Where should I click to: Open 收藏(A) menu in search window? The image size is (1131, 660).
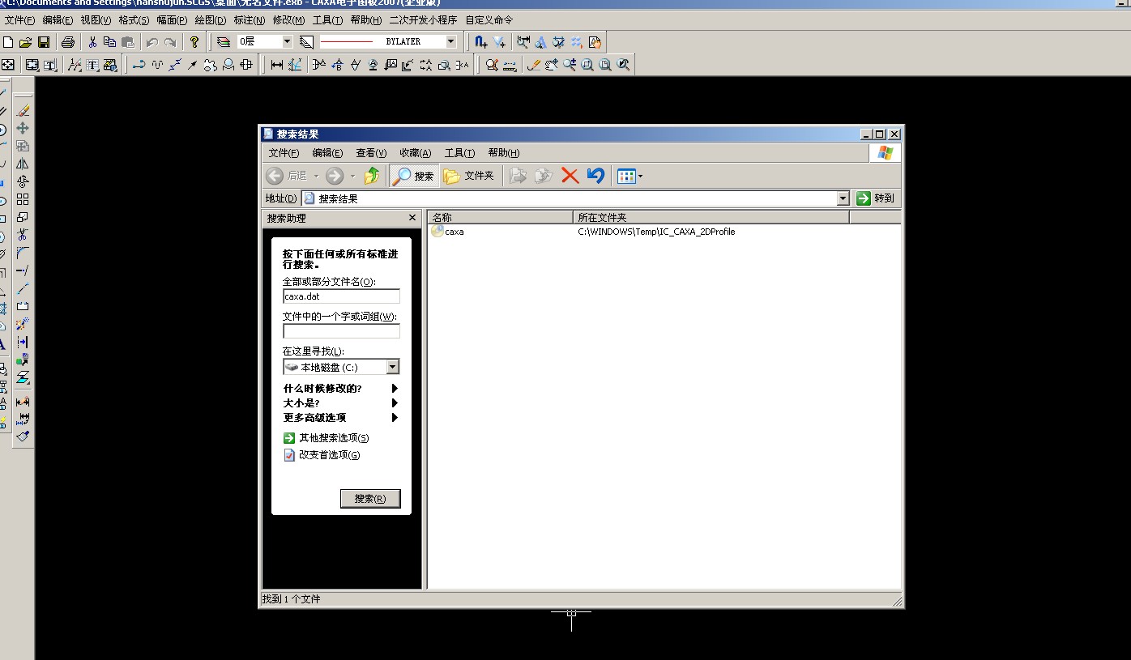coord(415,153)
